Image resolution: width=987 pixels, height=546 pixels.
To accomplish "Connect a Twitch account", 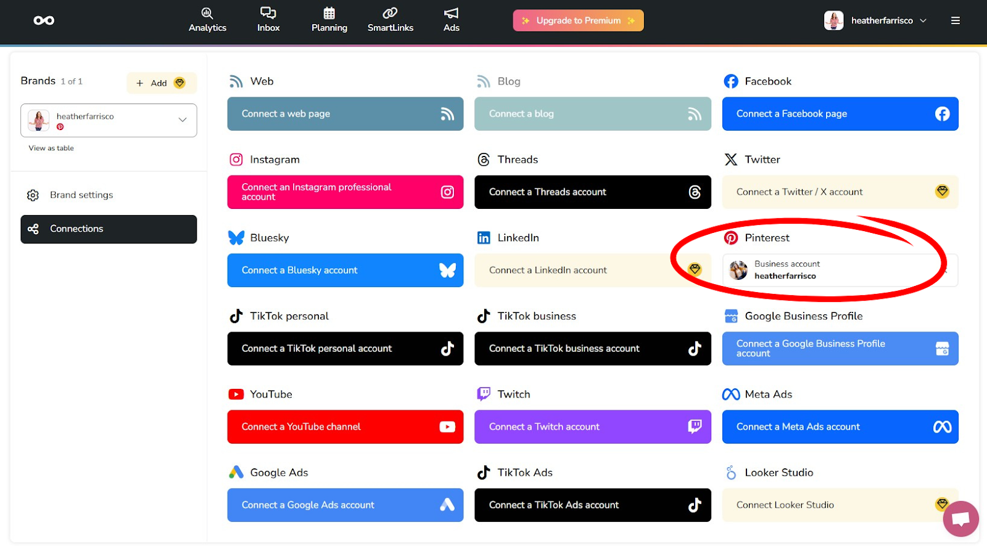I will click(593, 426).
